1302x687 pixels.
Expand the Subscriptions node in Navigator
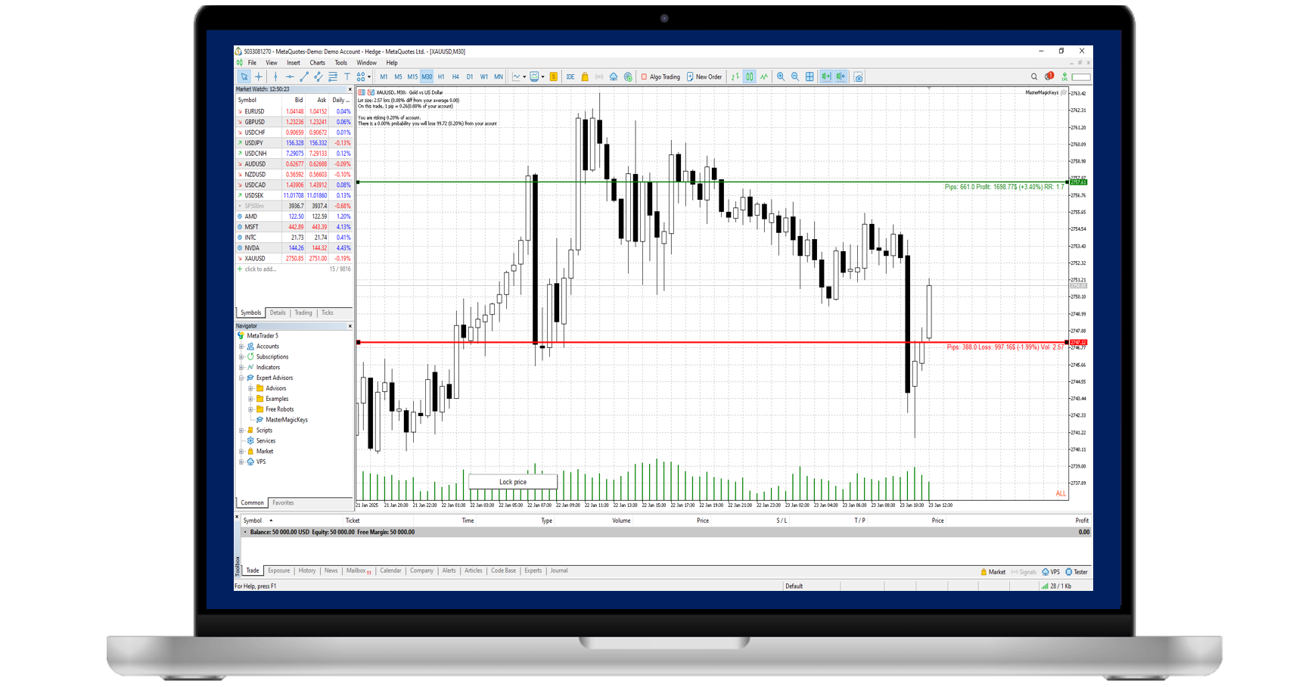(241, 357)
